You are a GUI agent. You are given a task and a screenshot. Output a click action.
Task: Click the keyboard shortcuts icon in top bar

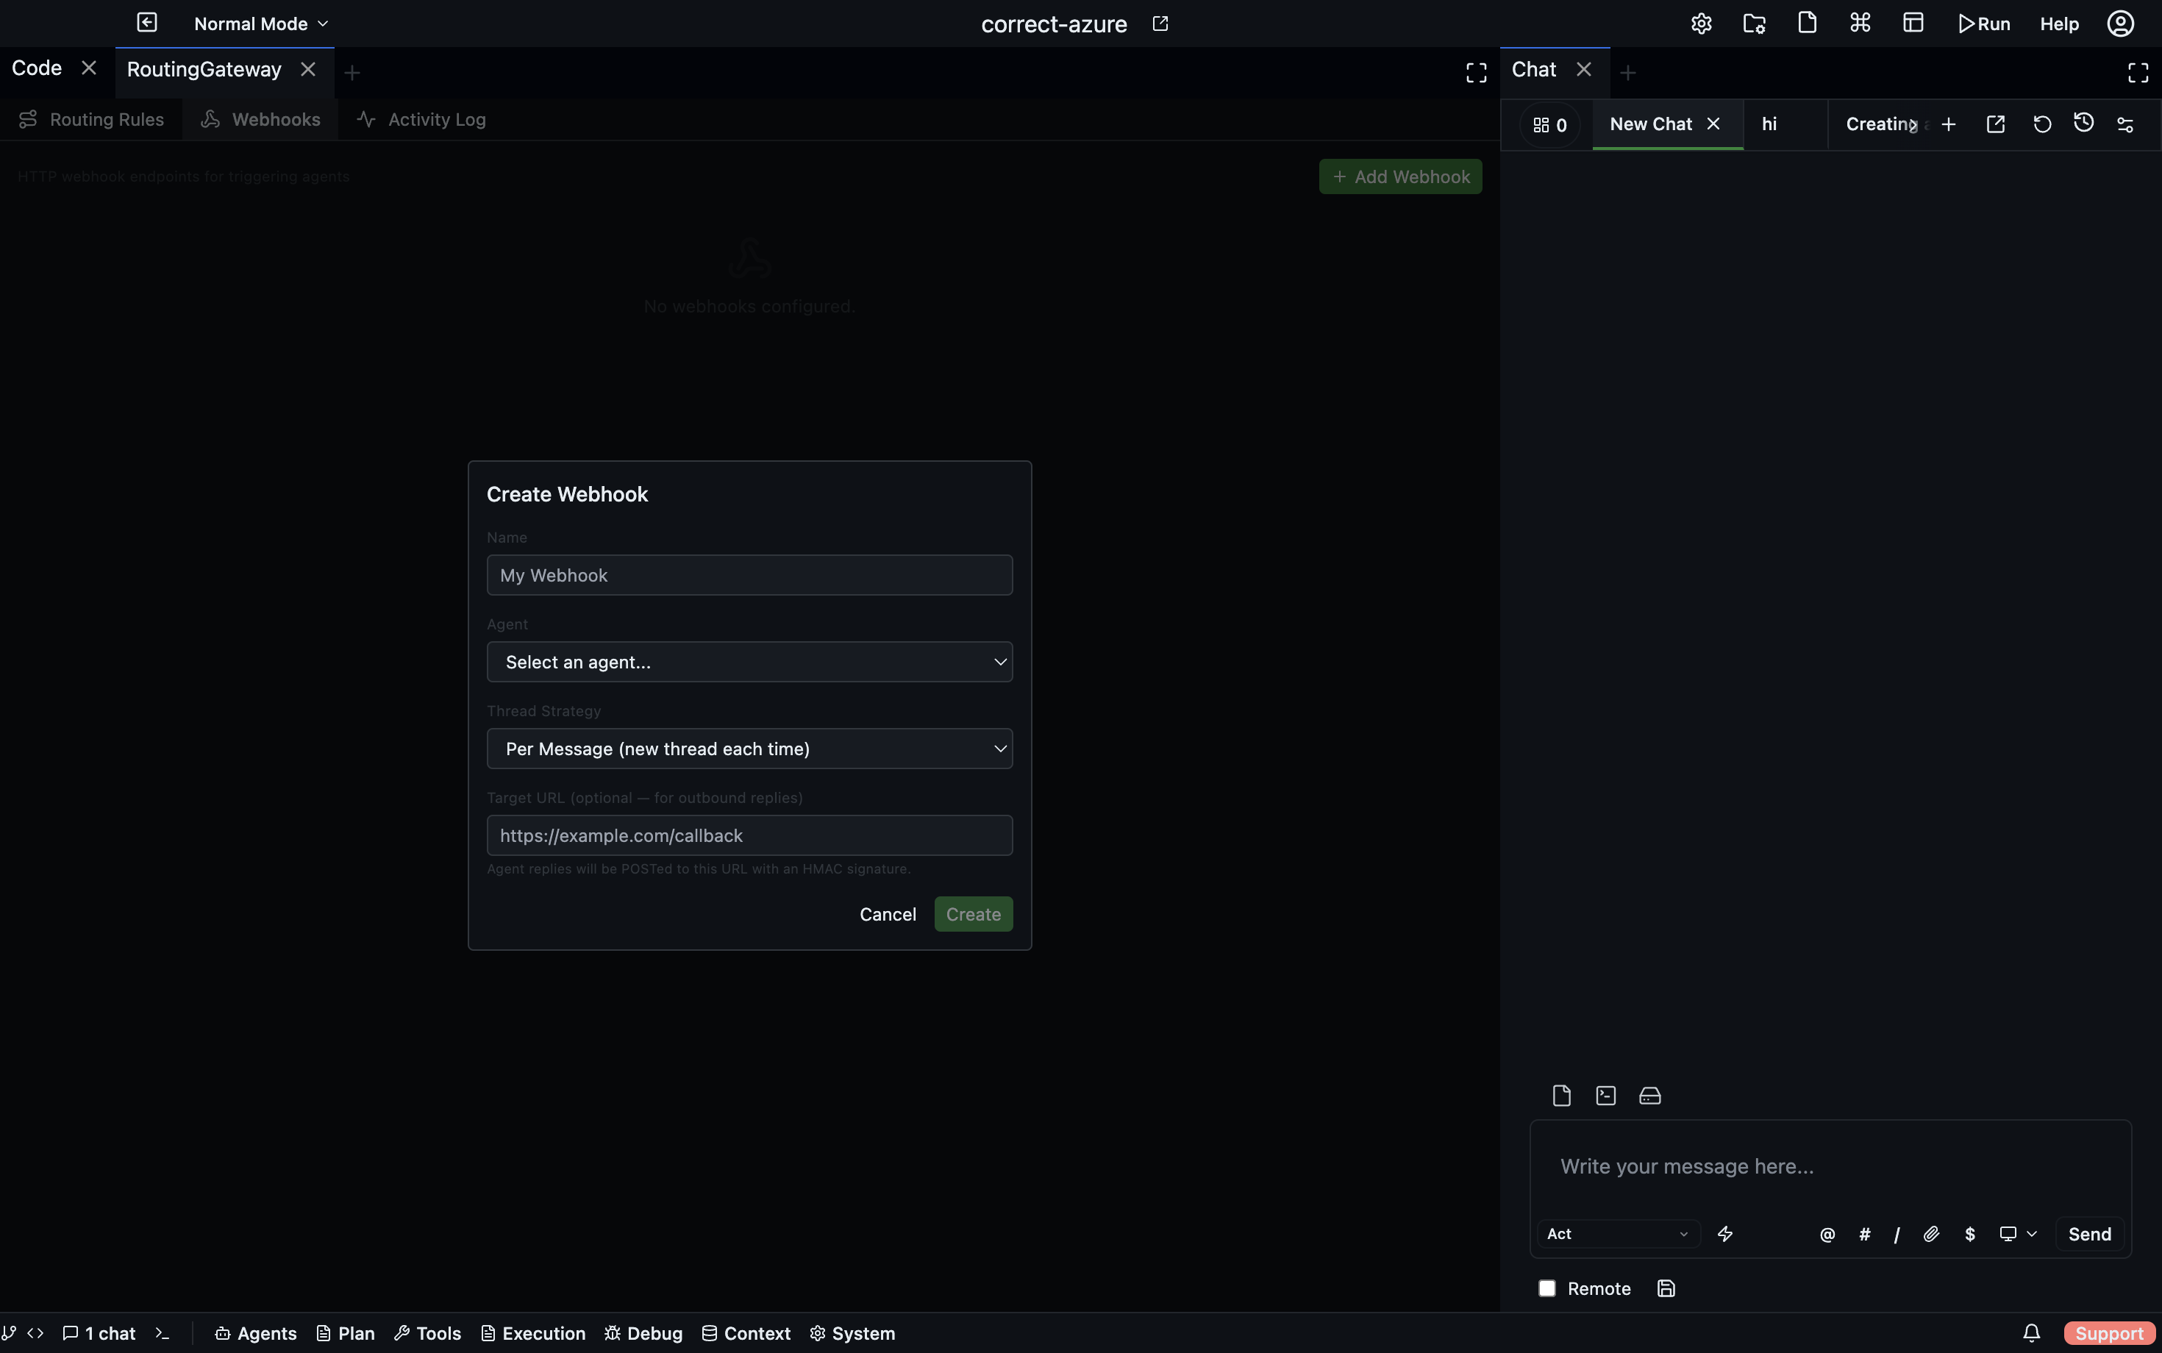pyautogui.click(x=1858, y=22)
